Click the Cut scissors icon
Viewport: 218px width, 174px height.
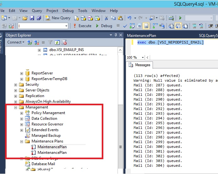point(106,18)
